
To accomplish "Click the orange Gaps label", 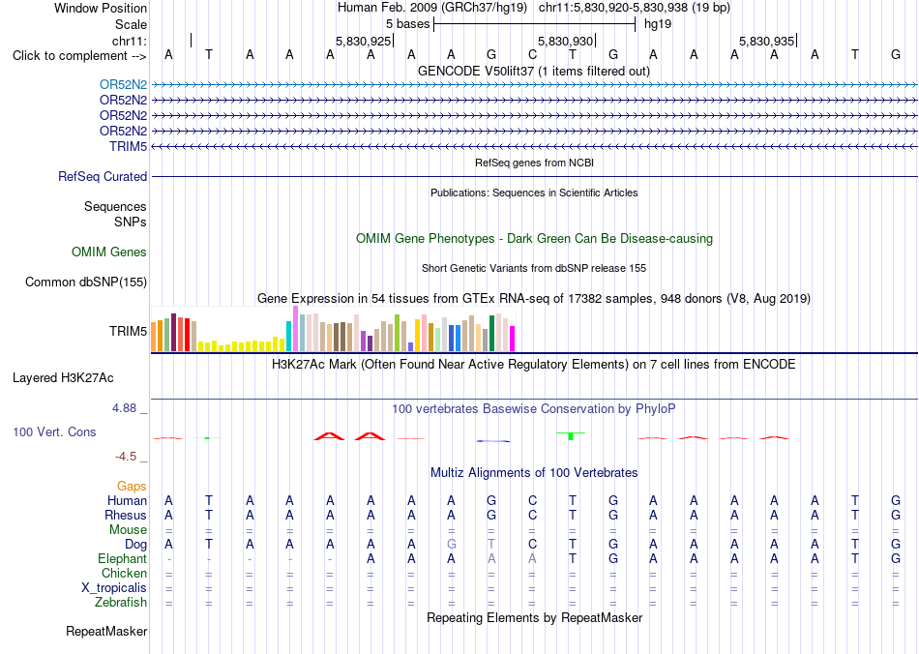I will tap(132, 486).
